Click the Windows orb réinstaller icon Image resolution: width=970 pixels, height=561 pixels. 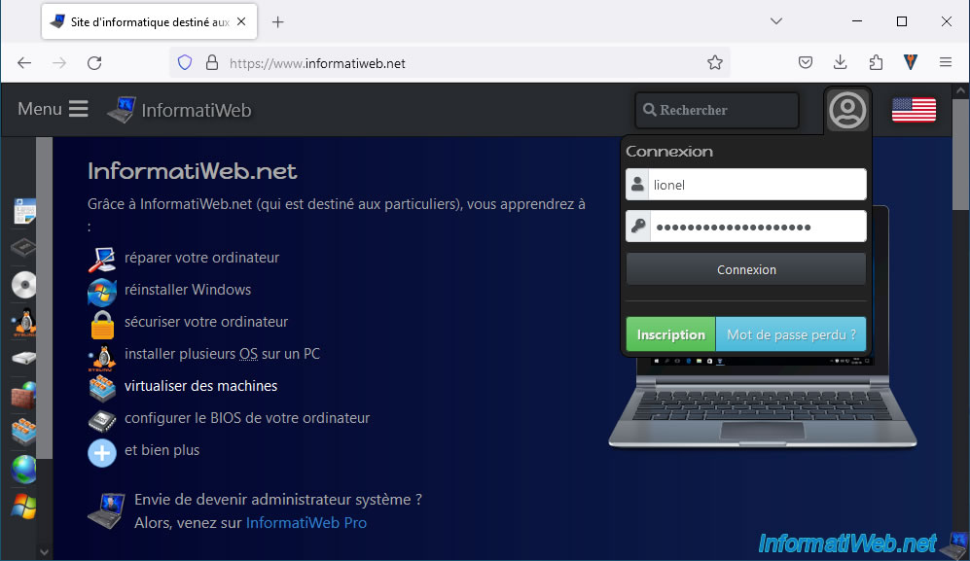102,292
